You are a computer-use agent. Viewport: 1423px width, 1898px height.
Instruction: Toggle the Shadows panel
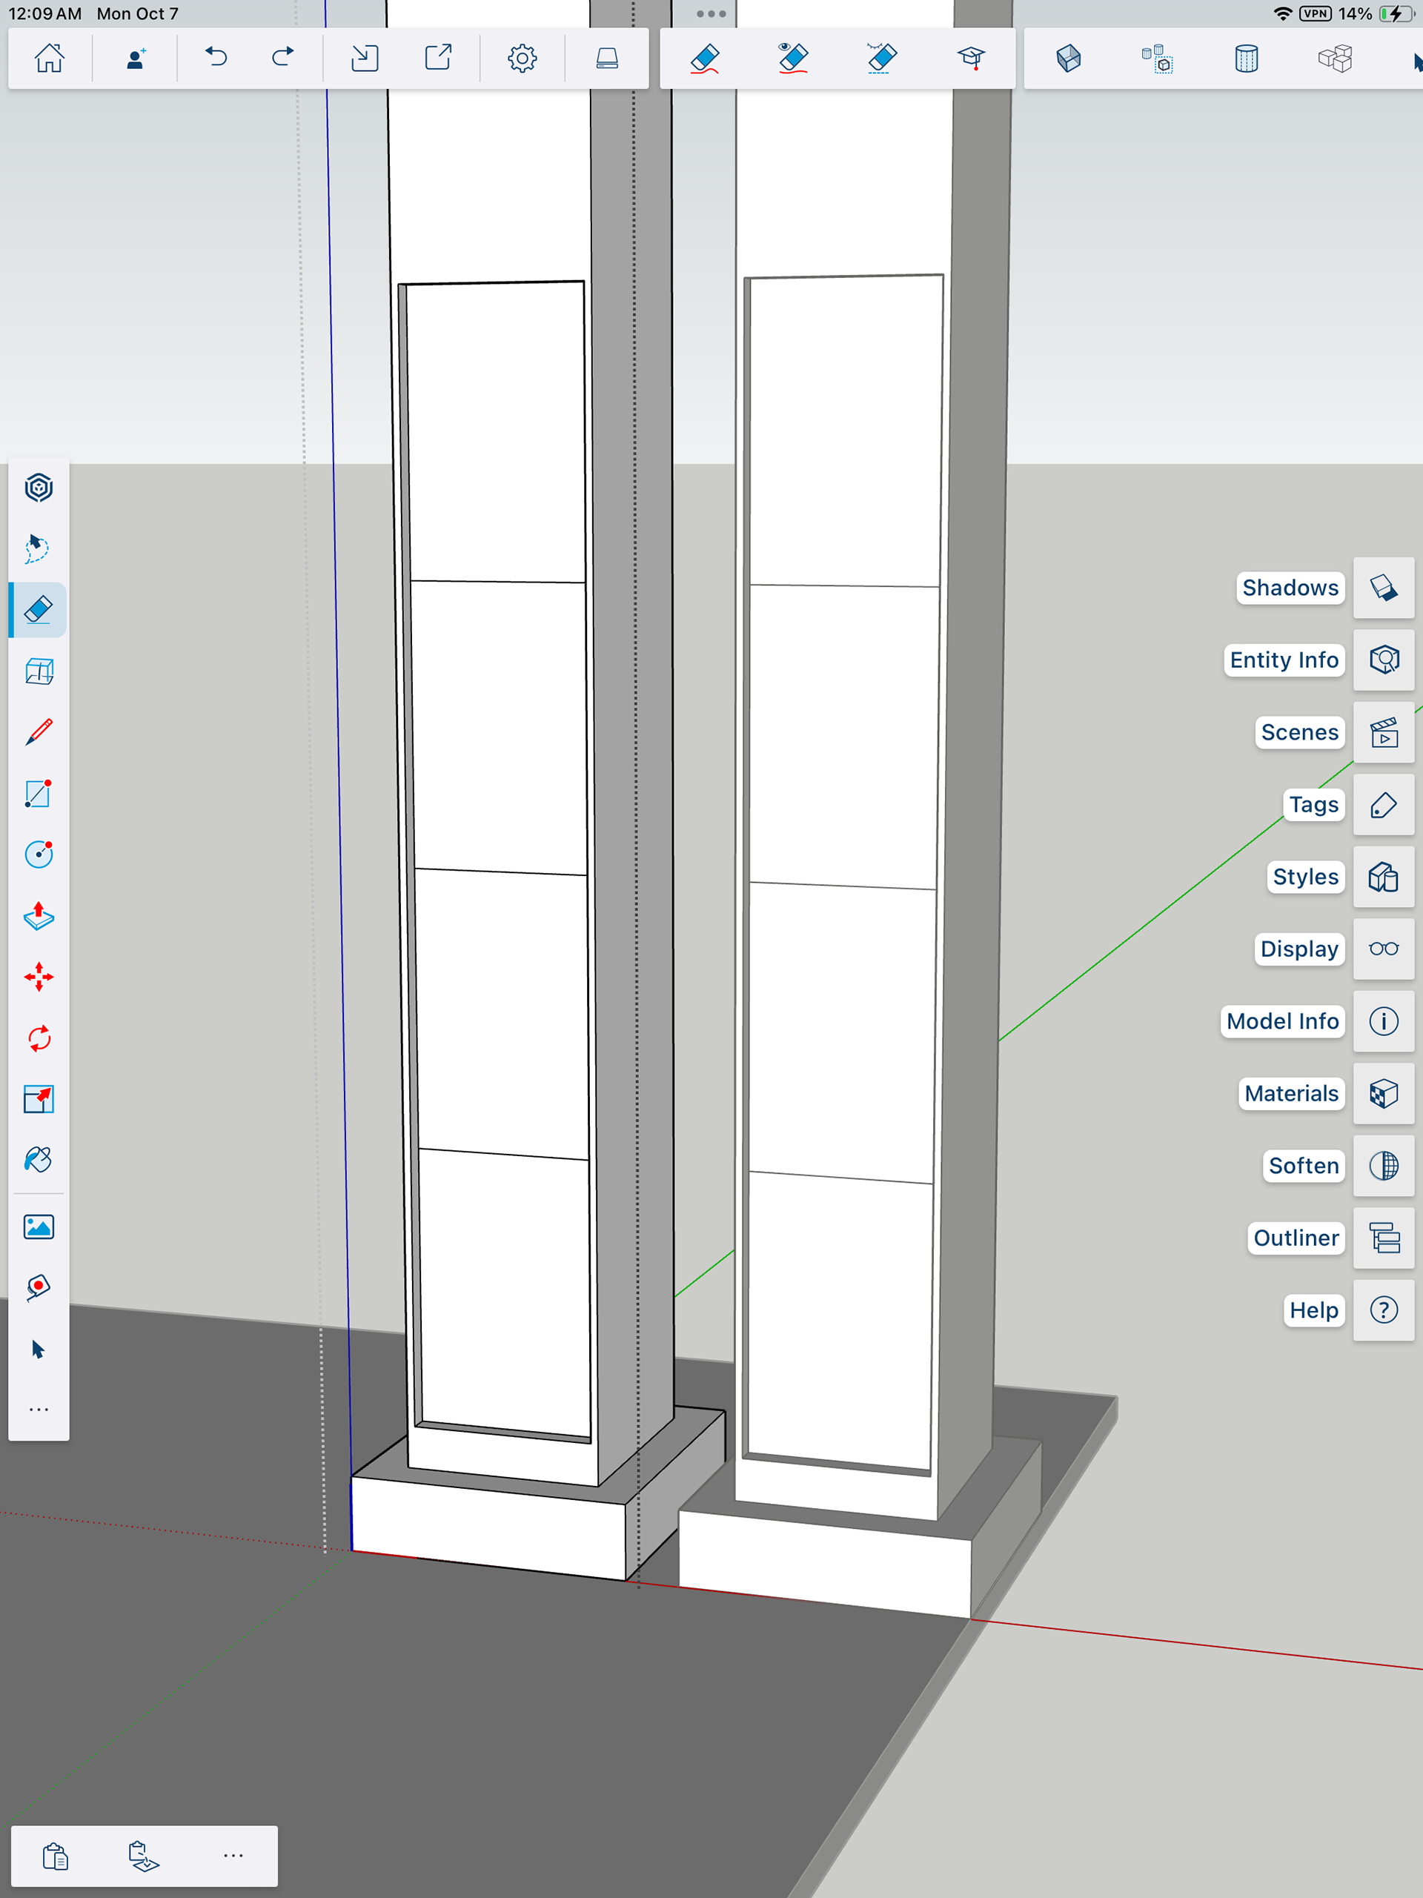click(x=1383, y=588)
